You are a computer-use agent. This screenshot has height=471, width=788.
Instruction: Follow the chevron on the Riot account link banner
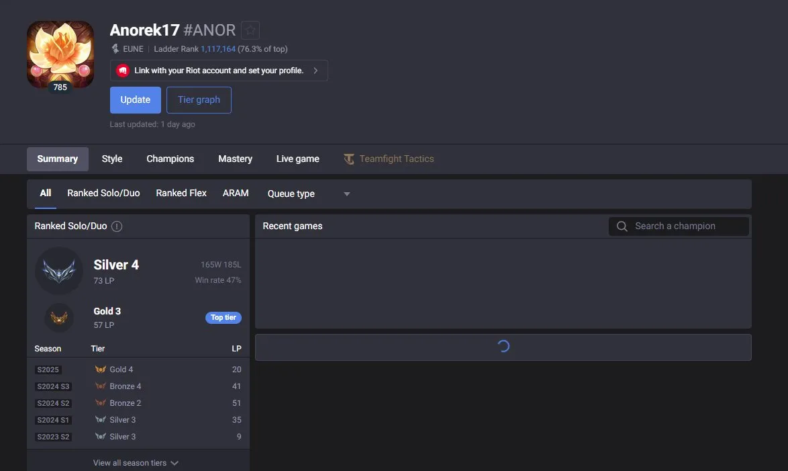point(315,71)
